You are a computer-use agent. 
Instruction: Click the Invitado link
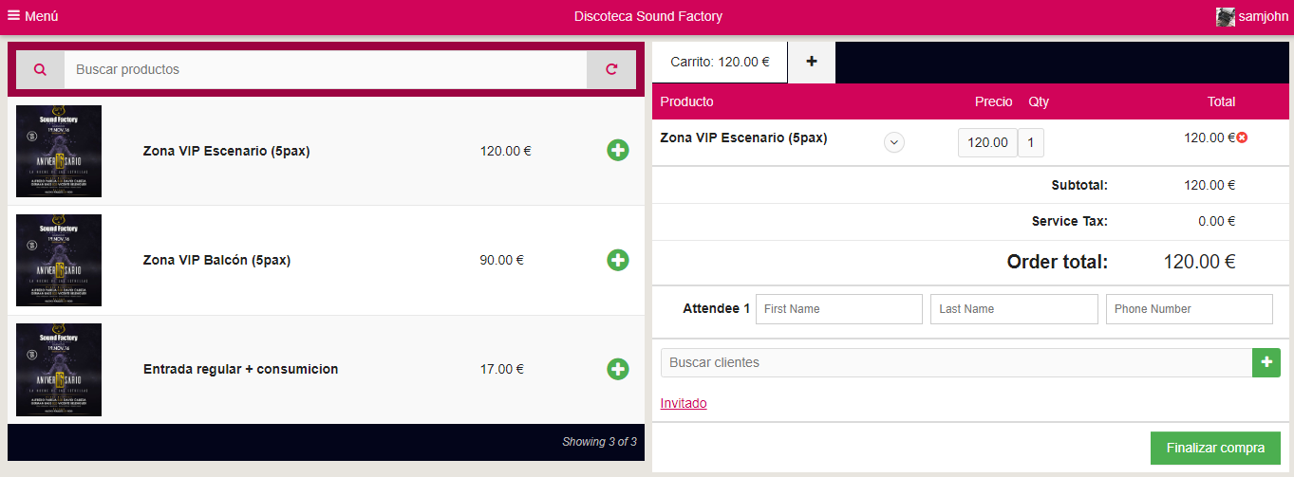(684, 403)
